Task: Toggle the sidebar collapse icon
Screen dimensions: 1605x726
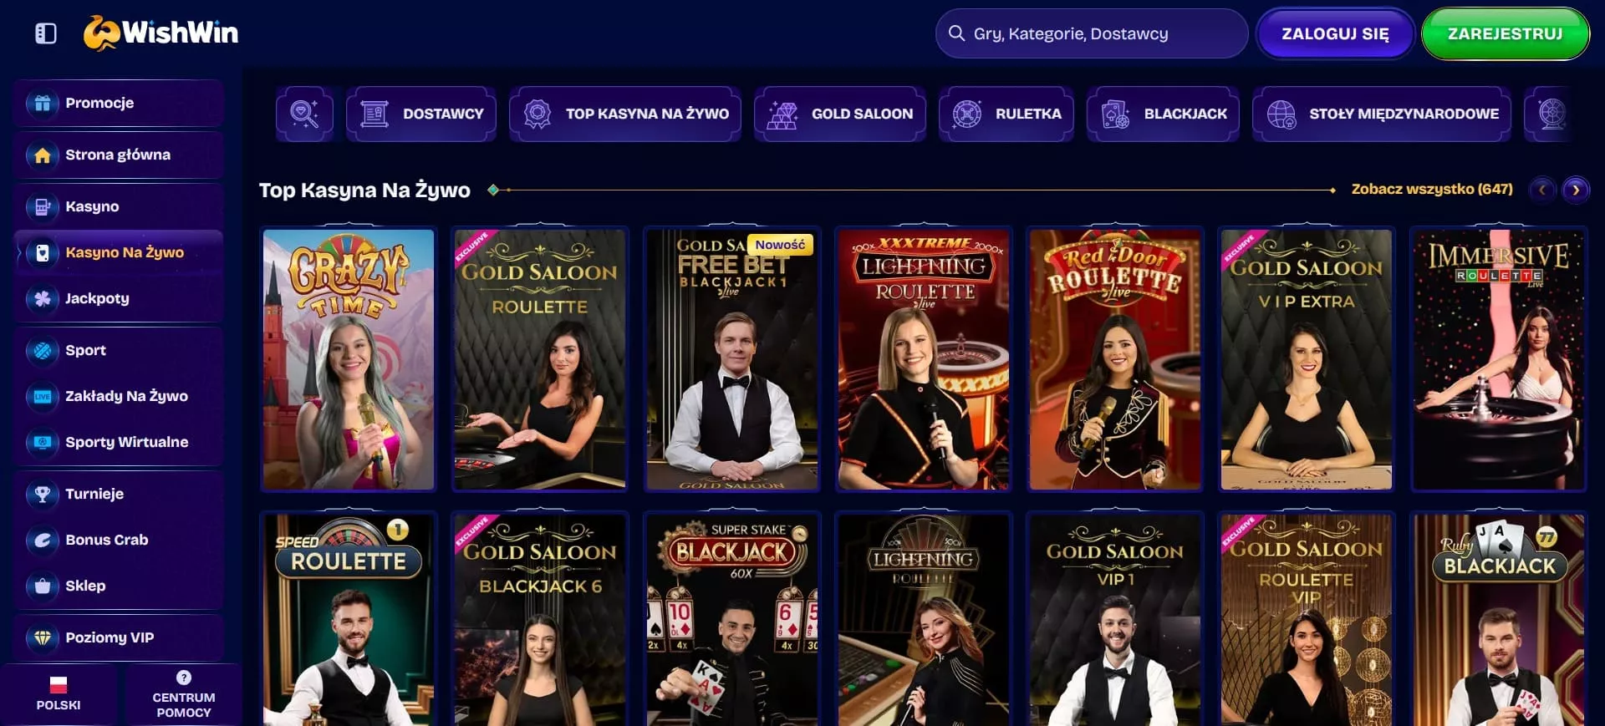Action: pos(46,33)
